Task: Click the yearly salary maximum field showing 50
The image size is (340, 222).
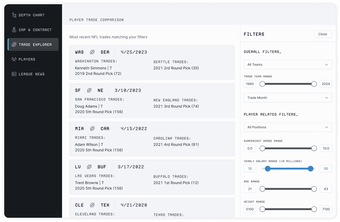Action: [x=326, y=169]
